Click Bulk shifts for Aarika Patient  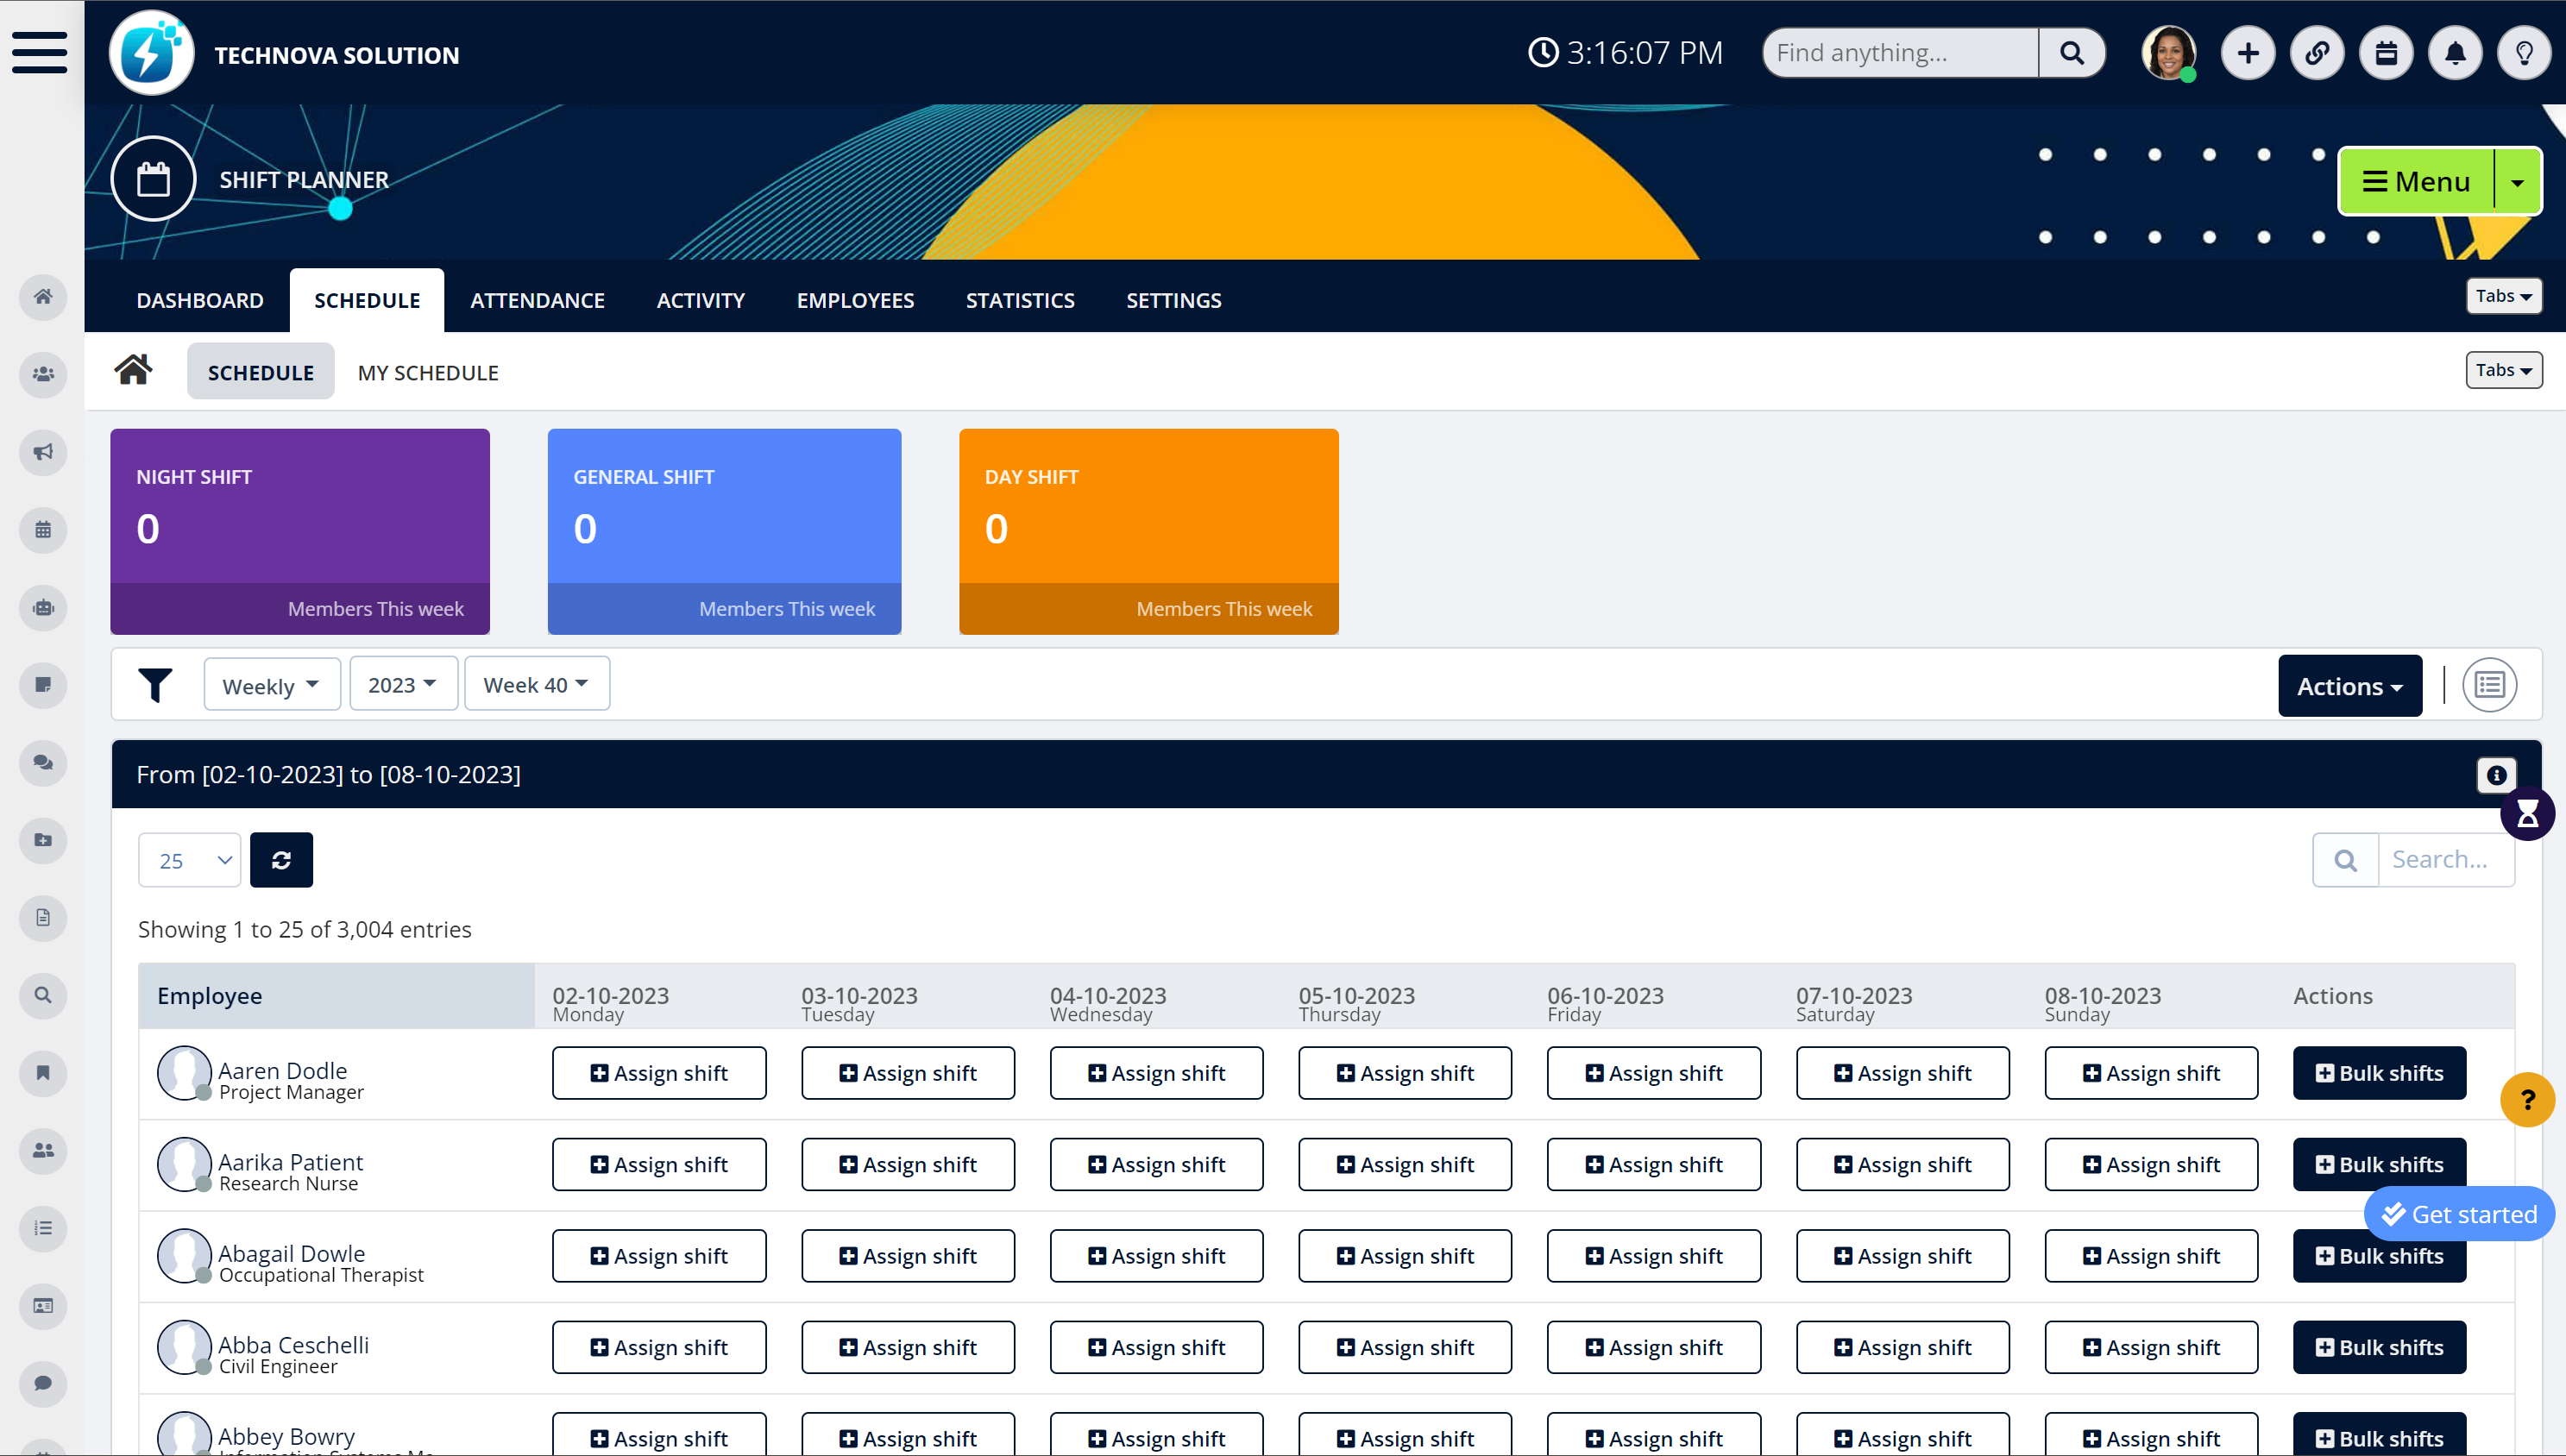point(2379,1164)
